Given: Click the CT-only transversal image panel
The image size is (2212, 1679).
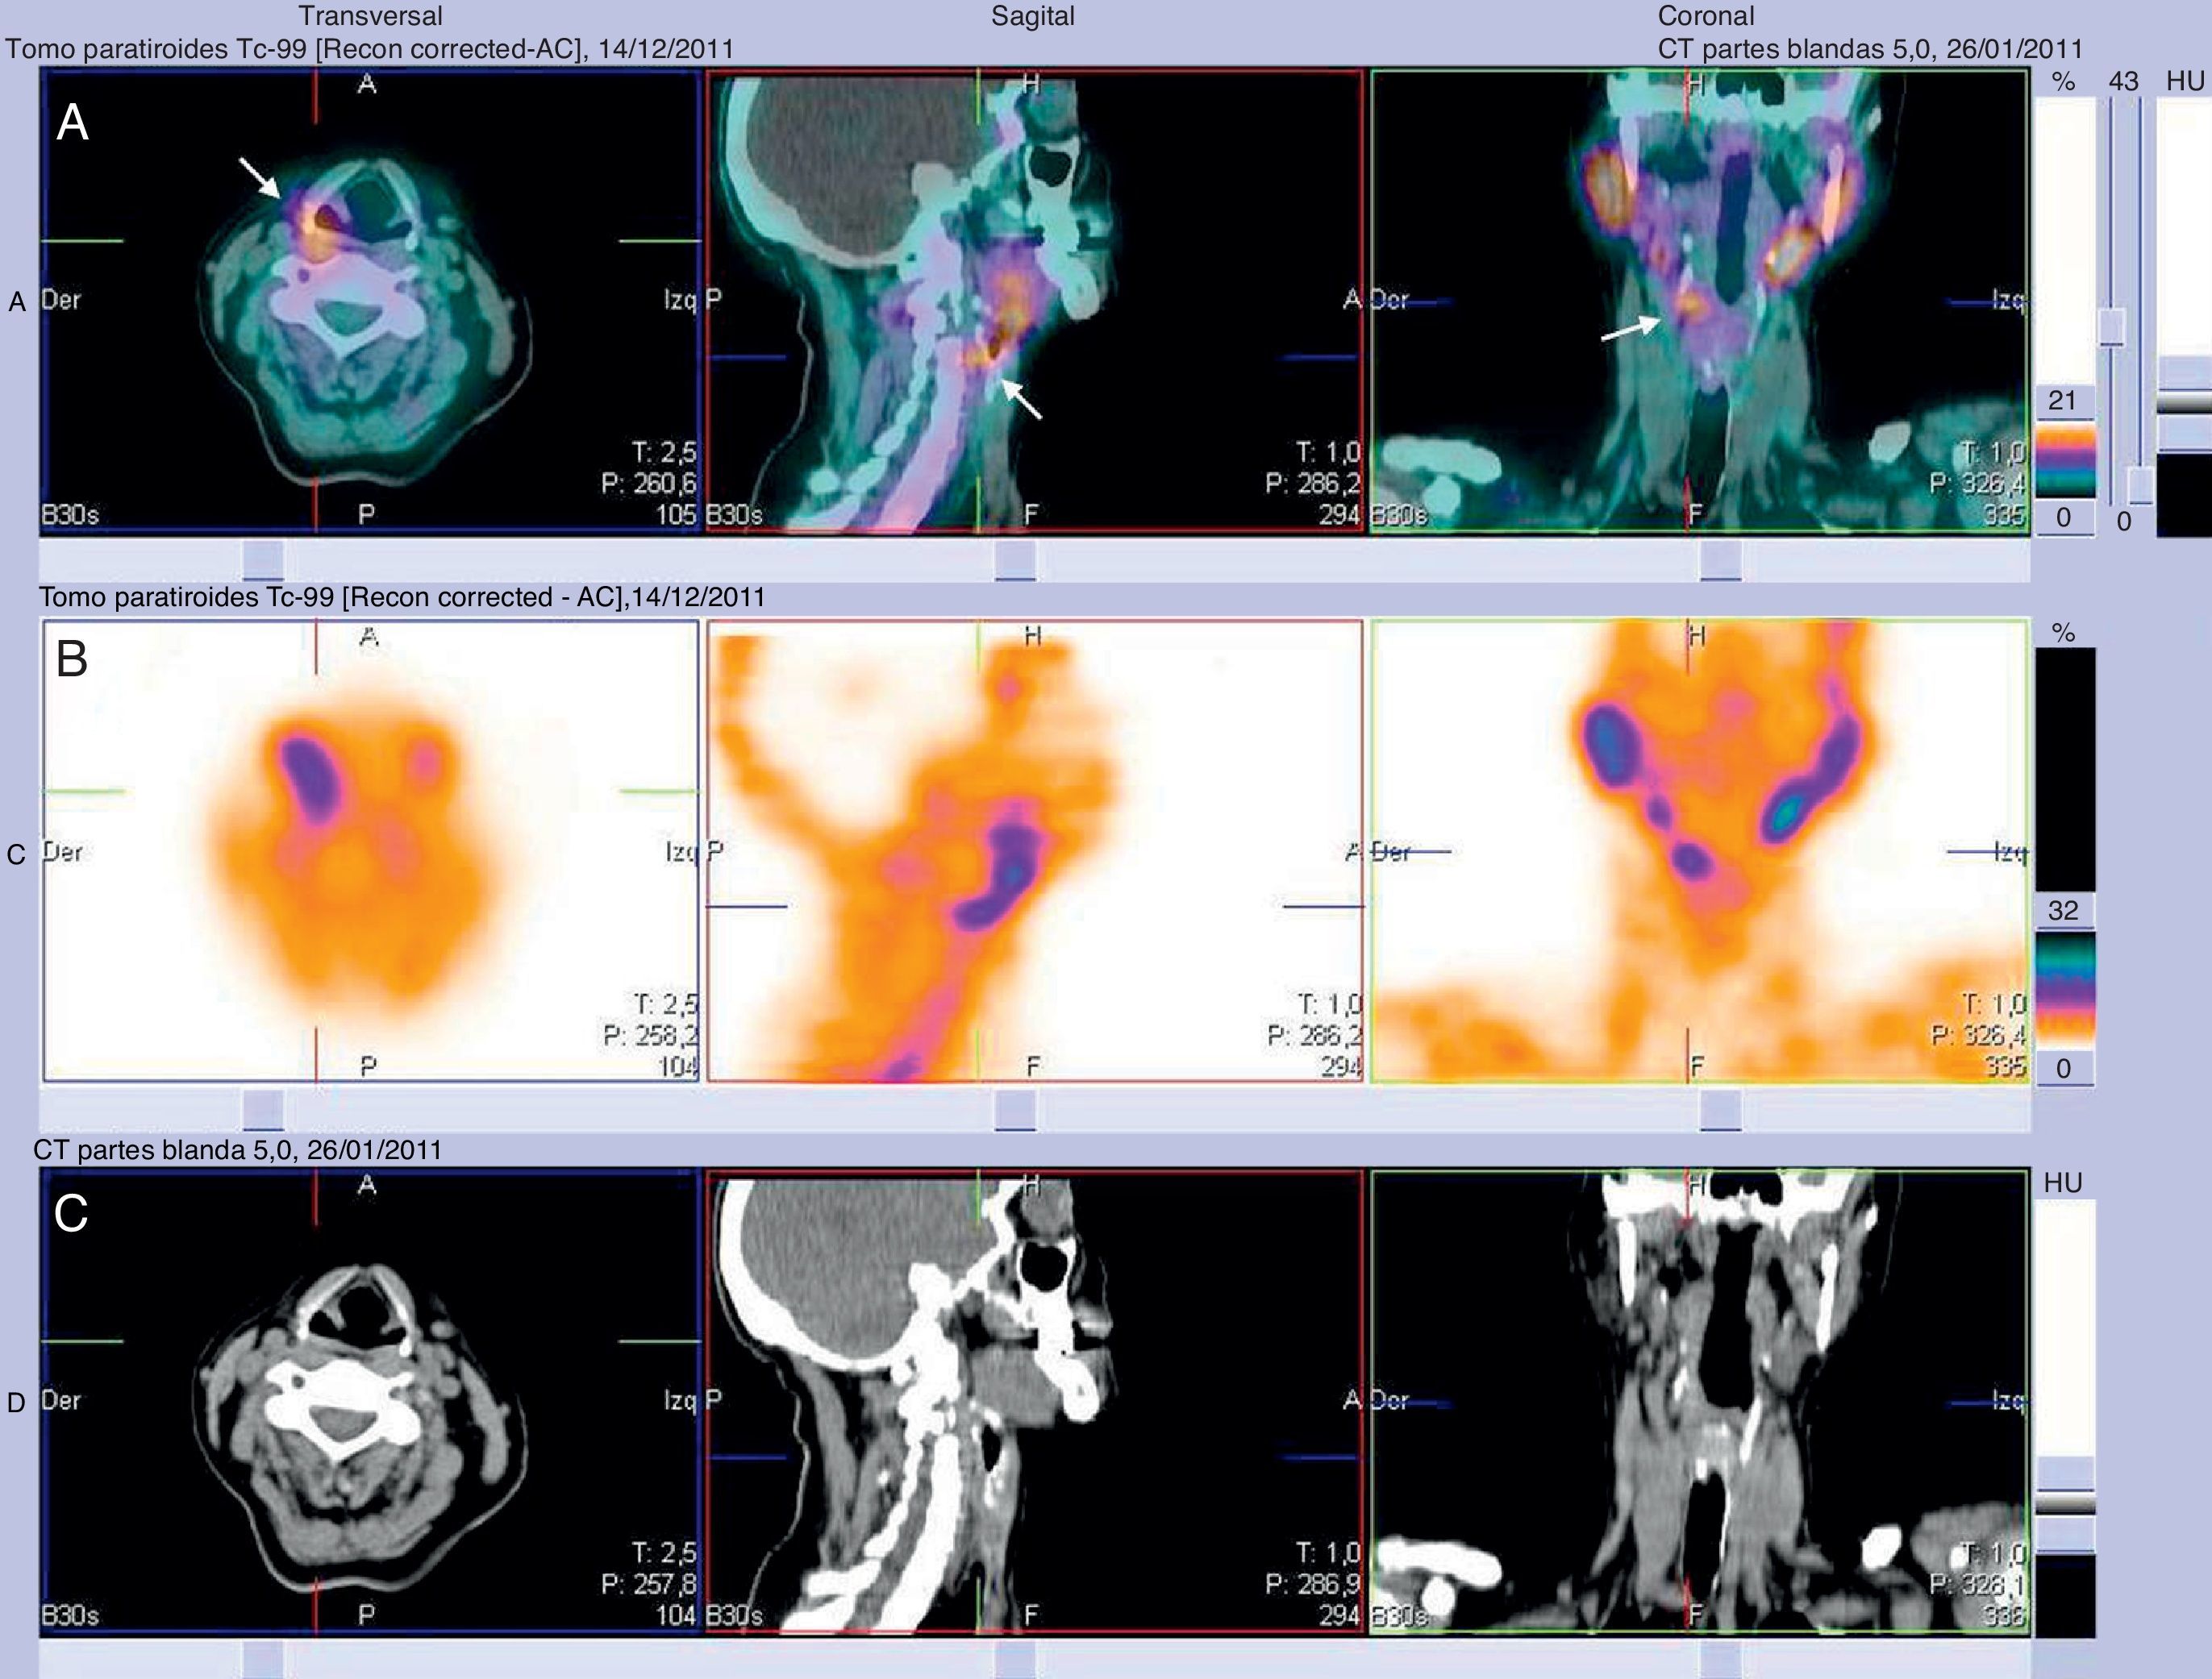Looking at the screenshot, I should 370,1401.
